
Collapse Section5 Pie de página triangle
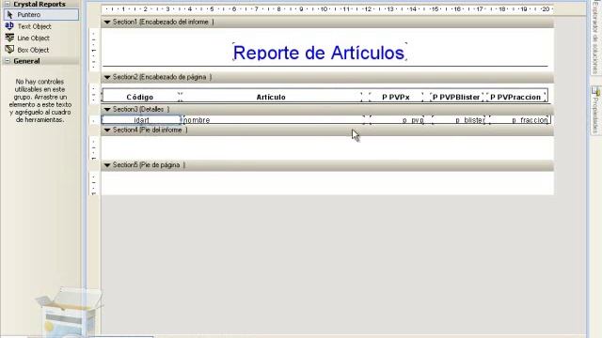[x=107, y=165]
